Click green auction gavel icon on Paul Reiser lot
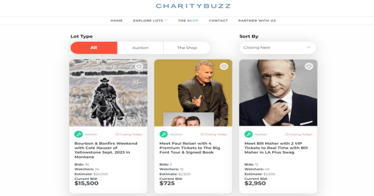This screenshot has height=196, width=374. [x=163, y=134]
